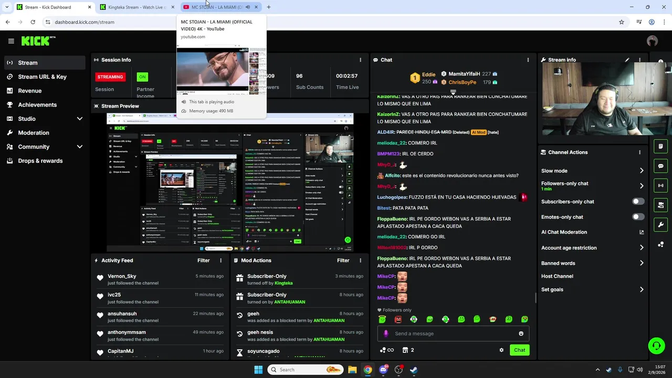The image size is (672, 378).
Task: Click the Host Channel action
Action: point(557,276)
